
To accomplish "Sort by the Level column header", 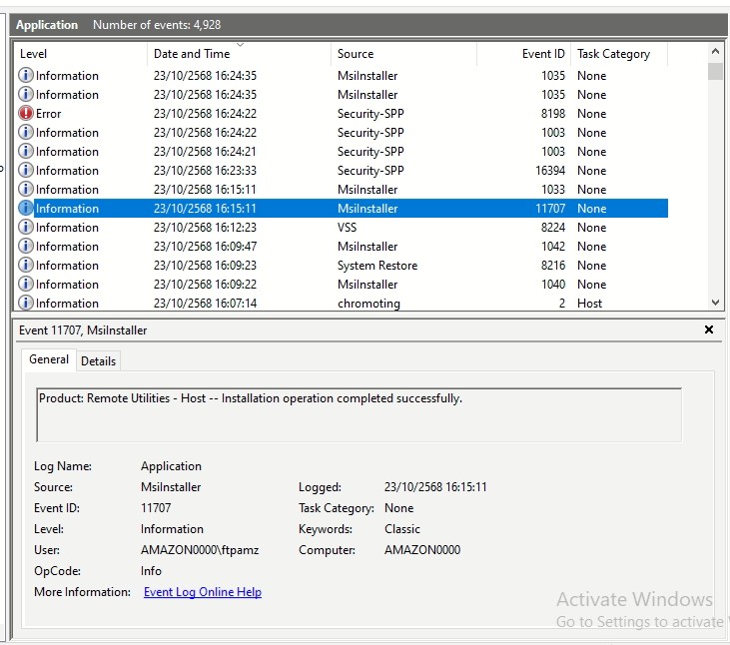I will [x=80, y=54].
